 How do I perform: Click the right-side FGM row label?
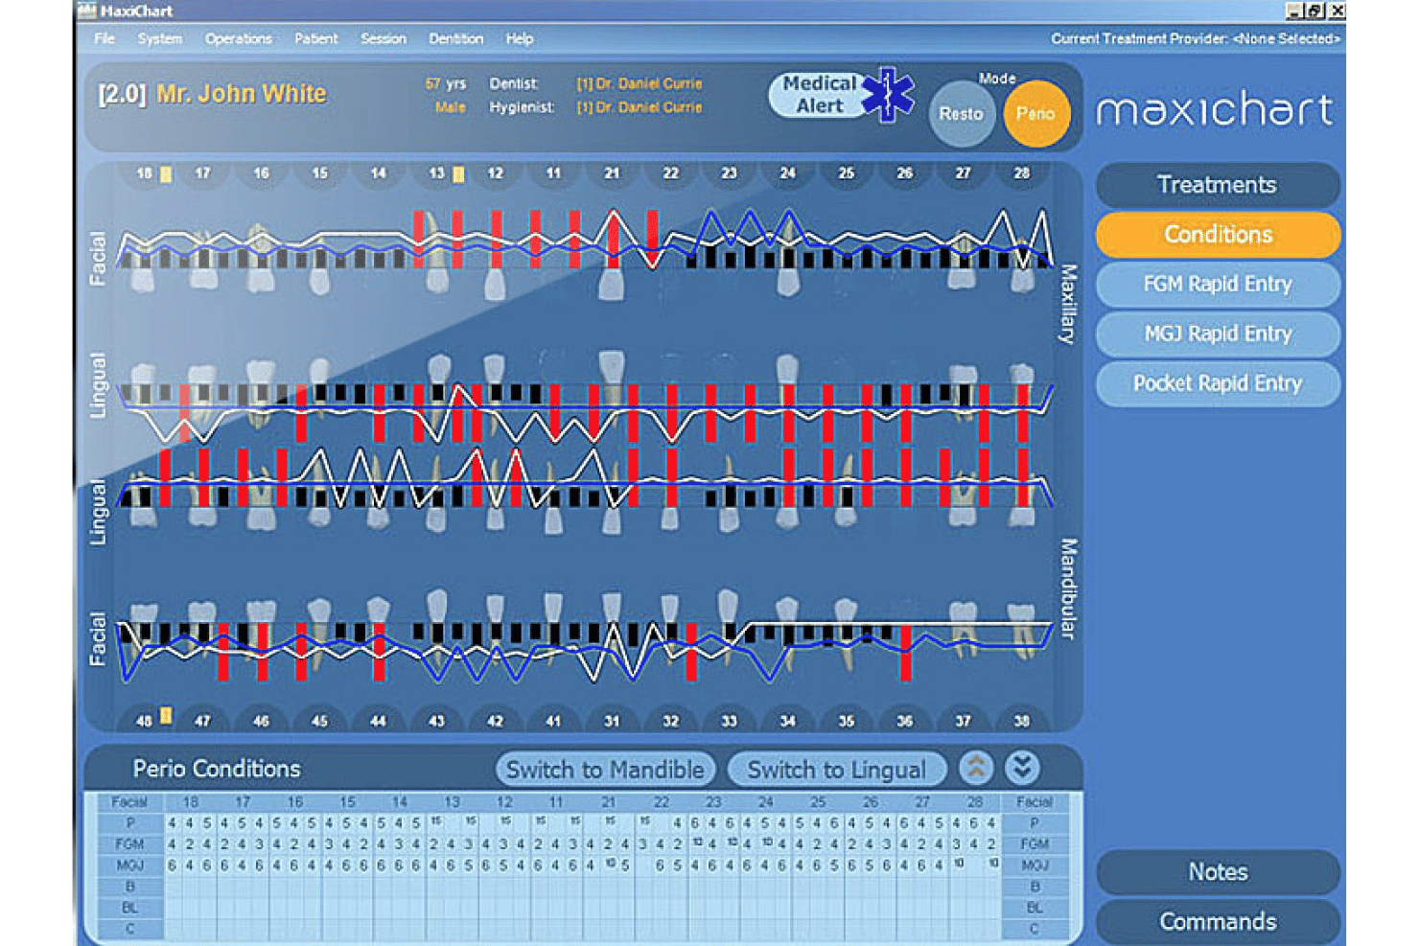[x=1035, y=844]
